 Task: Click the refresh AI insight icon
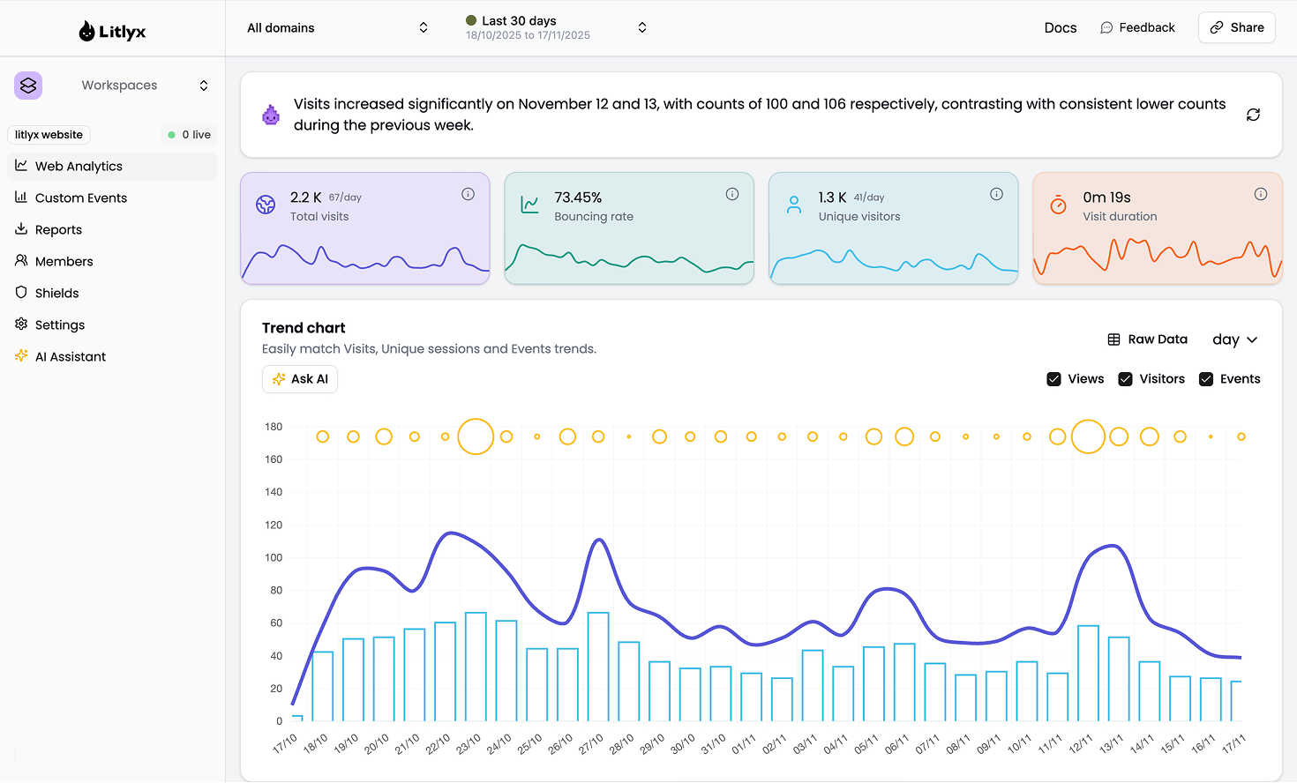(1253, 115)
